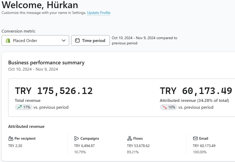235x162 pixels.
Task: Click the Per recipient people icon
Action: pos(11,138)
